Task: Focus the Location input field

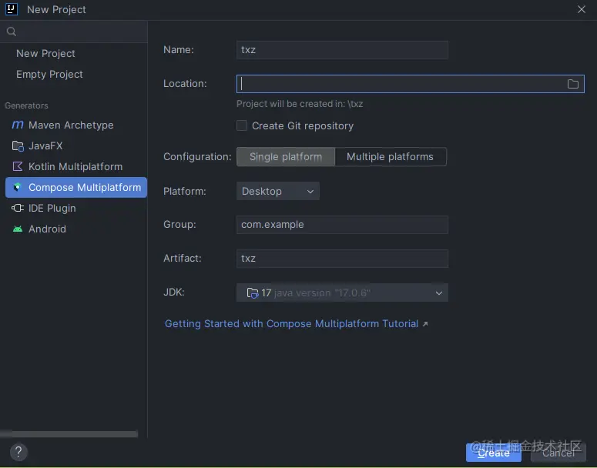Action: (x=410, y=84)
